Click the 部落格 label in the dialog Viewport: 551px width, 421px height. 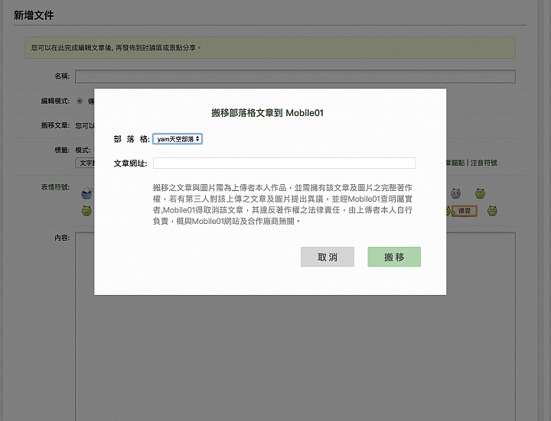[132, 139]
